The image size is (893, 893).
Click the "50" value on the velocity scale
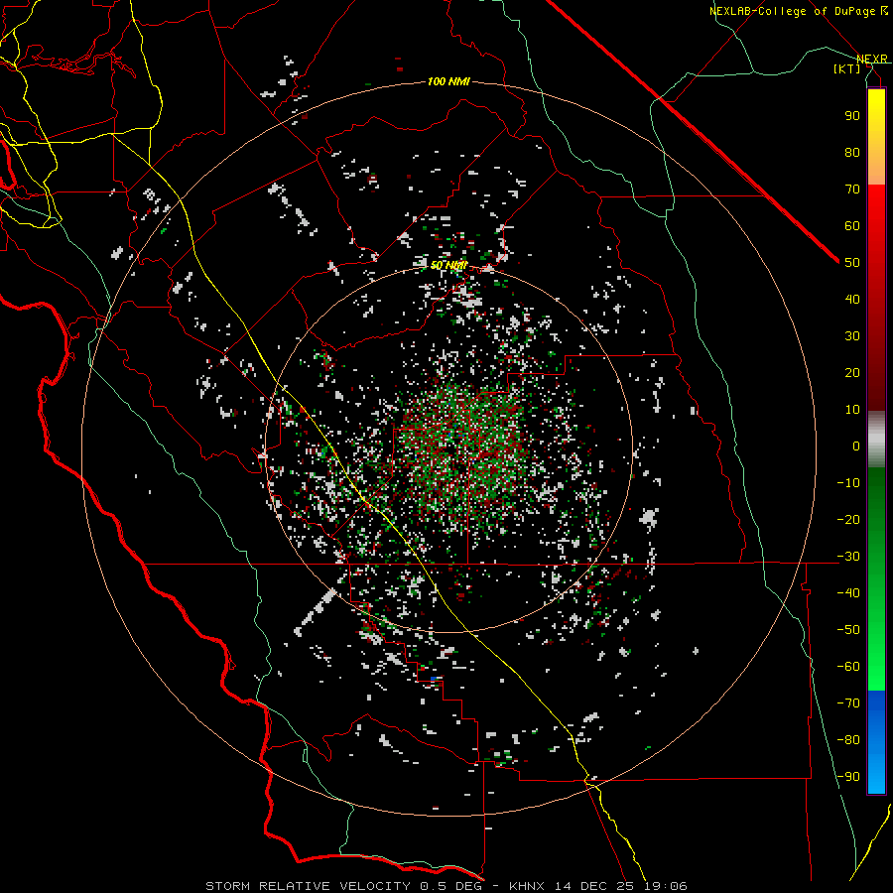pos(852,263)
